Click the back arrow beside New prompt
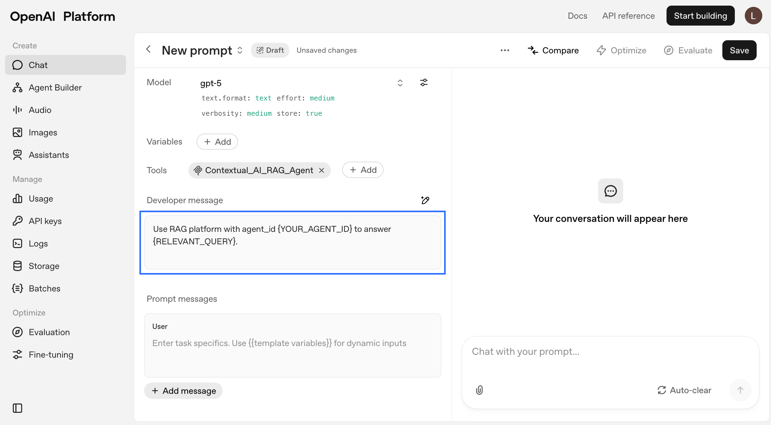This screenshot has height=425, width=771. click(x=149, y=50)
